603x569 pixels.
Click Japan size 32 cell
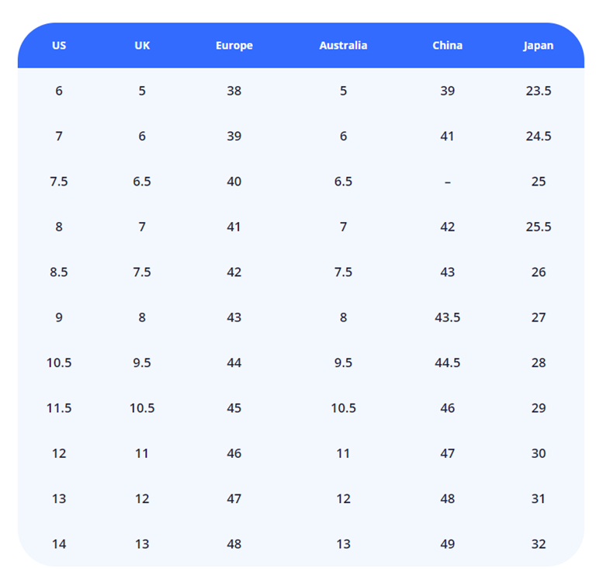point(539,544)
